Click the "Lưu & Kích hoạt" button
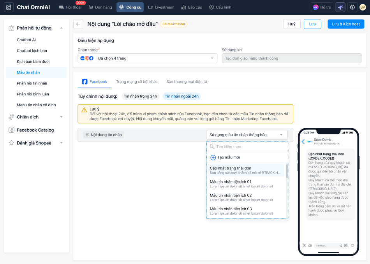370x264 pixels. [345, 24]
